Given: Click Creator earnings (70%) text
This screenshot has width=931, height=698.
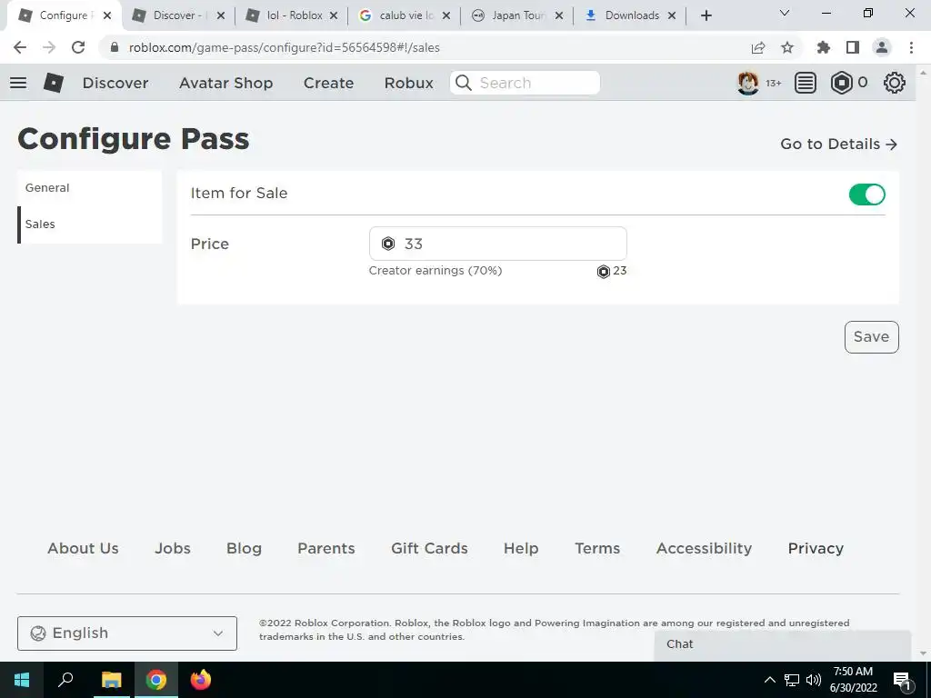Looking at the screenshot, I should [435, 271].
